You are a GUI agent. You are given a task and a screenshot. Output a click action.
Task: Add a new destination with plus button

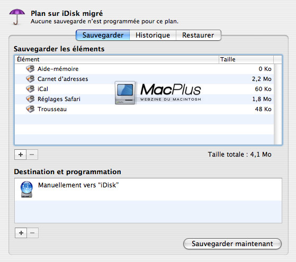(x=21, y=233)
